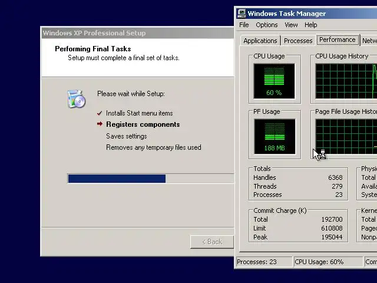Image resolution: width=377 pixels, height=283 pixels.
Task: Click the Processes value 23 in Totals
Action: point(339,195)
